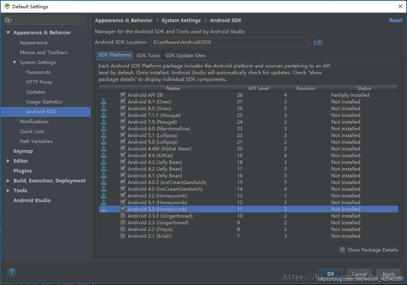The width and height of the screenshot is (407, 285).
Task: Uncheck Android 6.0 (Marshmallow) platform checkbox
Action: pyautogui.click(x=123, y=128)
